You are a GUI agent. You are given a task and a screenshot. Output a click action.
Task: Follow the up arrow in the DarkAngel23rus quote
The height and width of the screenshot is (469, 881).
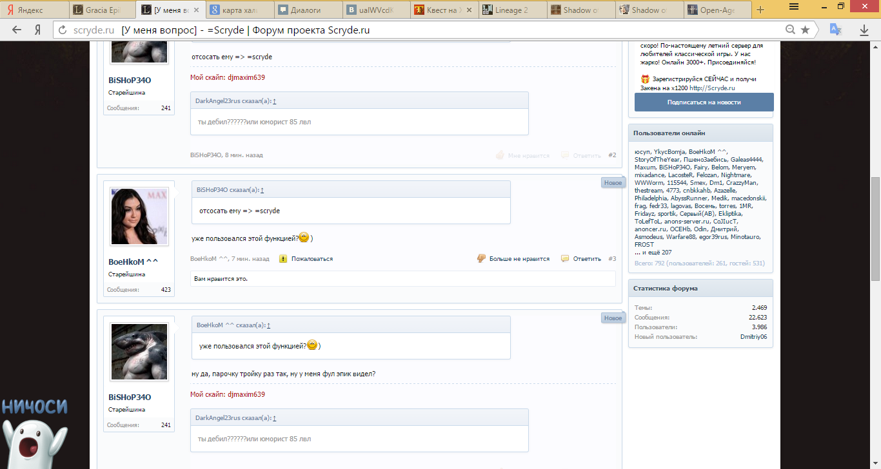275,101
